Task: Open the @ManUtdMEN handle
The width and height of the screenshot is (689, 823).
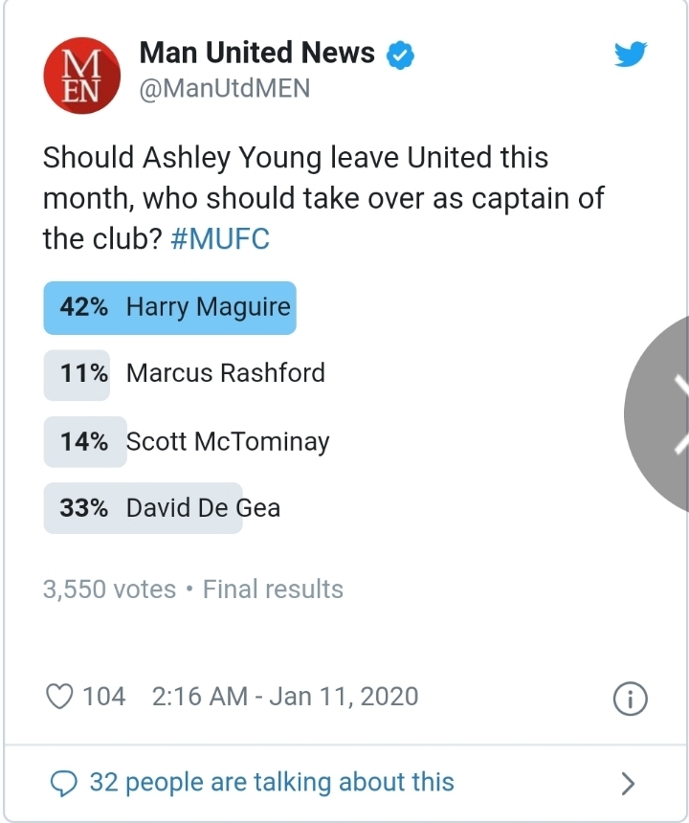Action: [x=225, y=88]
